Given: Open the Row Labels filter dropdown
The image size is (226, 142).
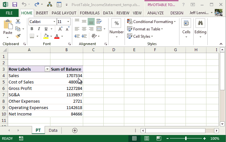Looking at the screenshot, I should 47,69.
